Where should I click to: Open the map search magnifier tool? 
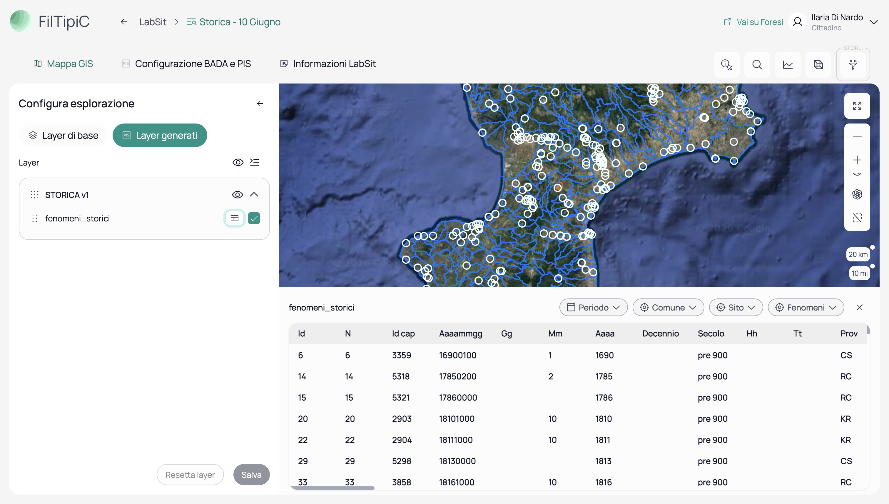point(757,65)
